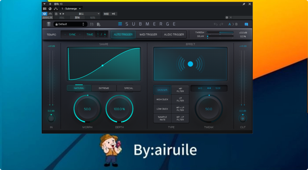
Task: Open the routing view icon
Action: coord(56,9)
